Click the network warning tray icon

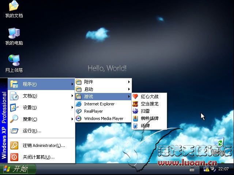point(206,169)
